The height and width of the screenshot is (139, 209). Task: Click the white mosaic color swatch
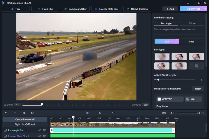[159, 99]
